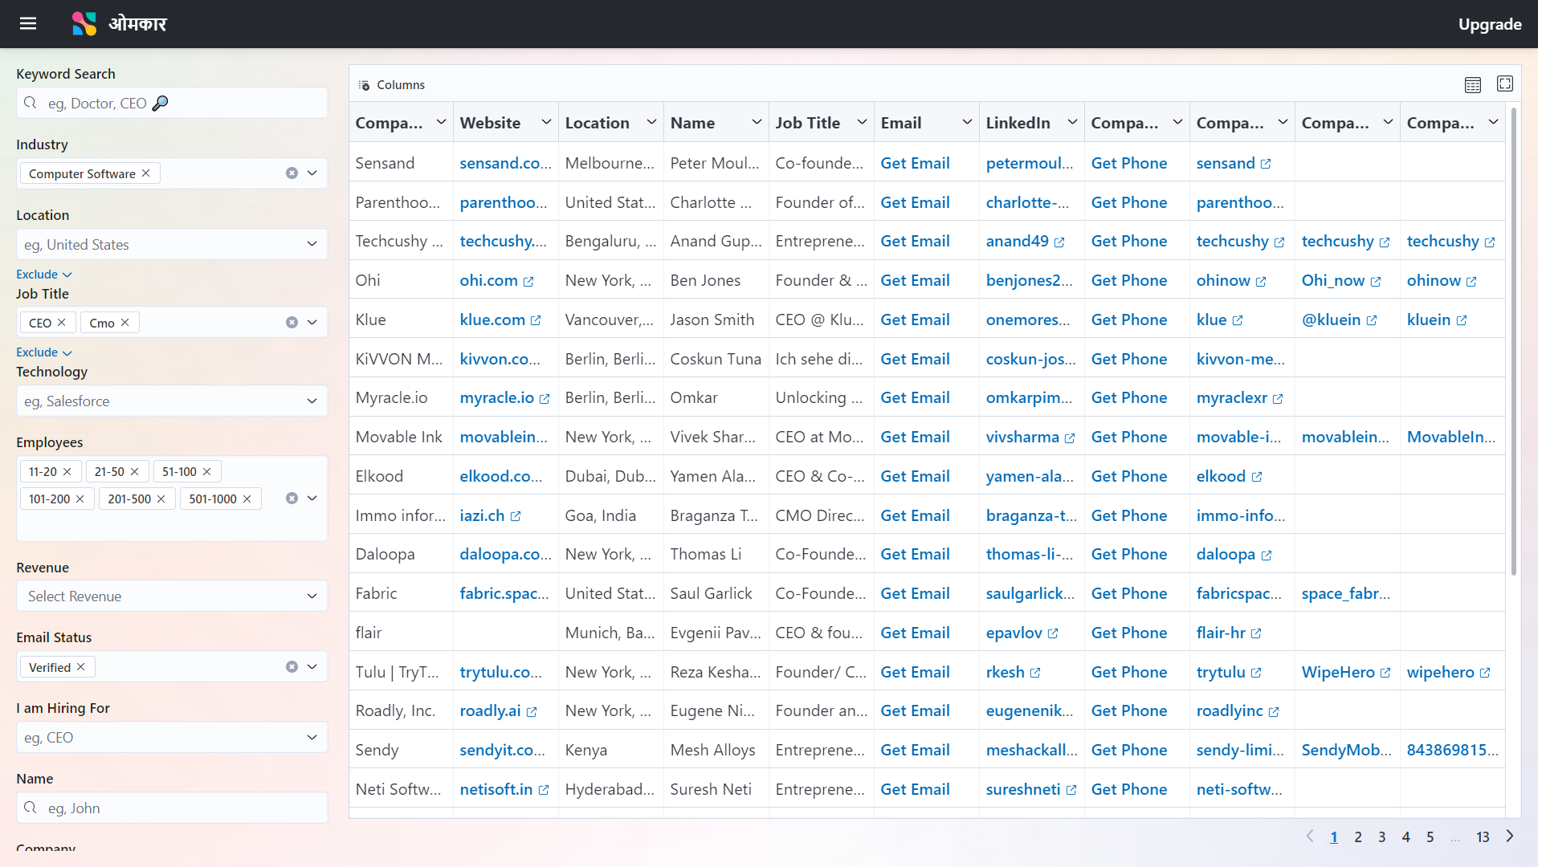Click the Kenya location cell
Screen dimensions: 1542x867
[x=611, y=750]
